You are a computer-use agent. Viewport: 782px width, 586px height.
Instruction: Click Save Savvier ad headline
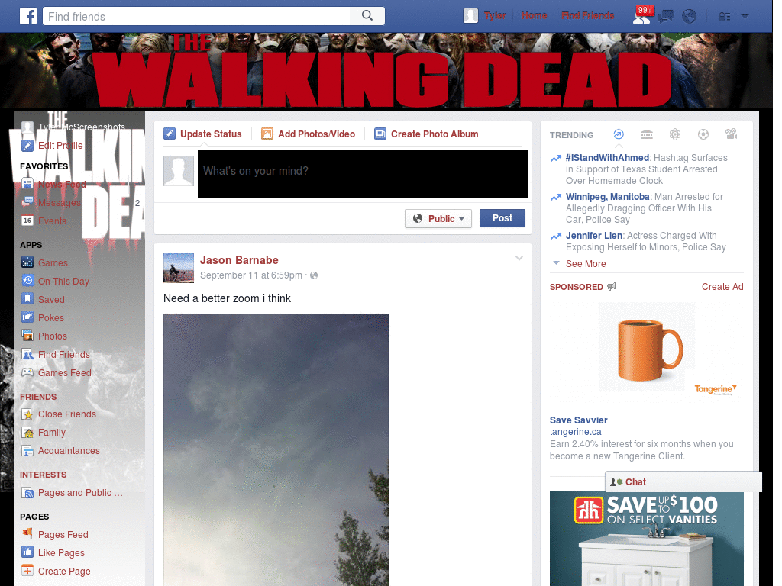point(579,420)
